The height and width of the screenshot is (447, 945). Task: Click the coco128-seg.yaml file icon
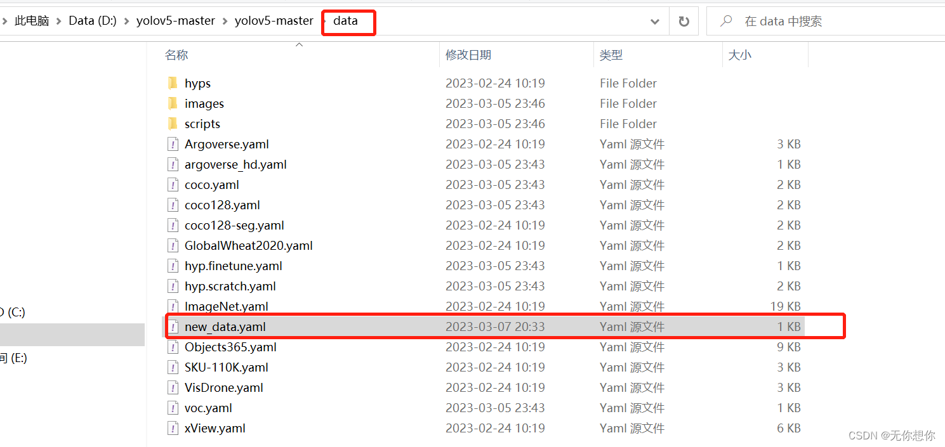(x=173, y=225)
